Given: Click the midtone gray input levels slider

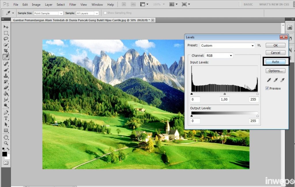Looking at the screenshot, I should click(225, 94).
